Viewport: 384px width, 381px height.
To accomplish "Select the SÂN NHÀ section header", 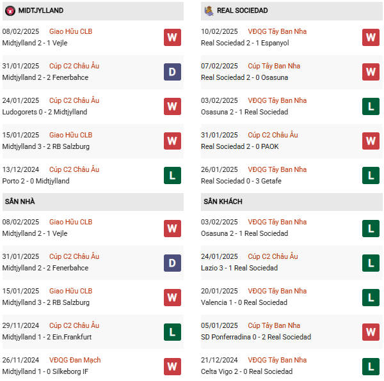I will point(20,201).
